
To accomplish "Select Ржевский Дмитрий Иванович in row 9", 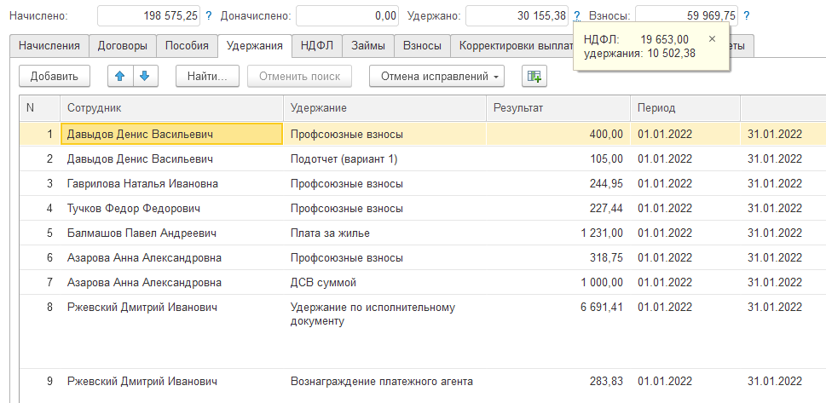I will 171,382.
